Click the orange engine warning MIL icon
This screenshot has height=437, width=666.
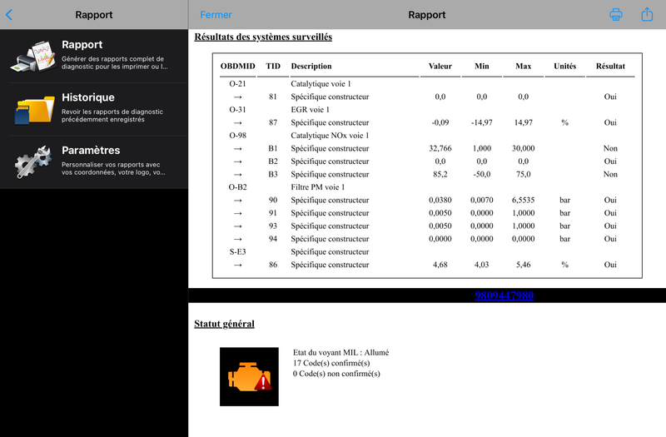coord(249,377)
